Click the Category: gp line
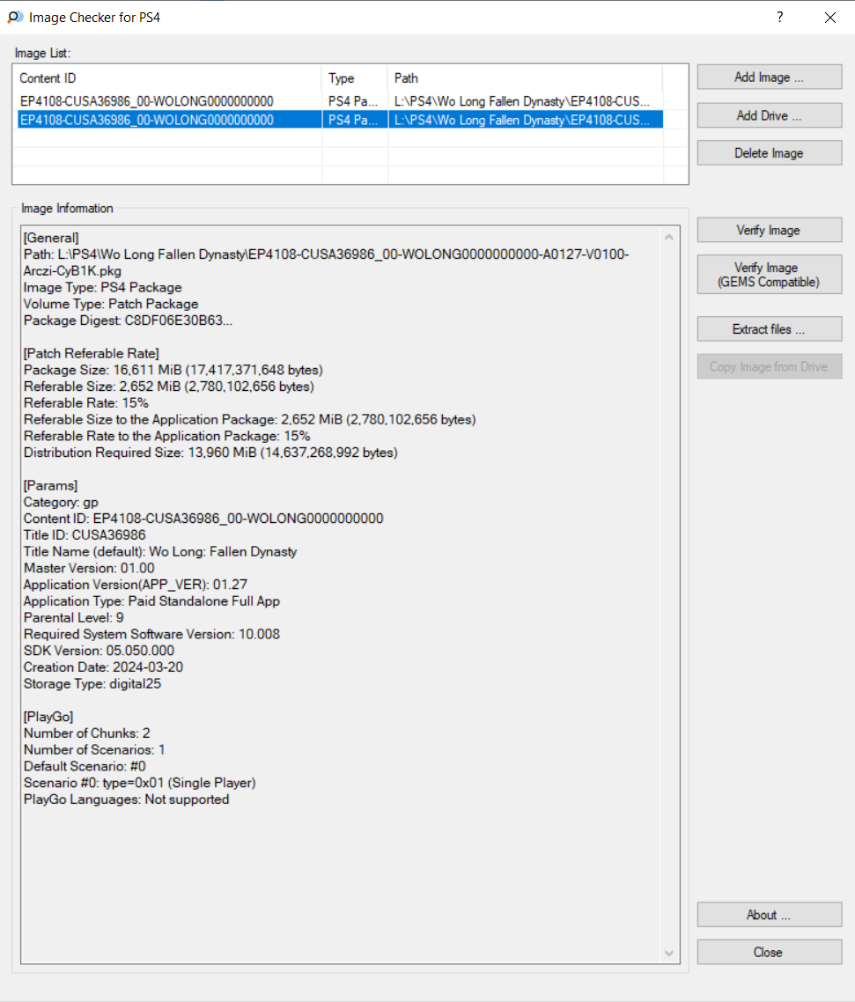Screen dimensions: 855x1002 pyautogui.click(x=62, y=502)
